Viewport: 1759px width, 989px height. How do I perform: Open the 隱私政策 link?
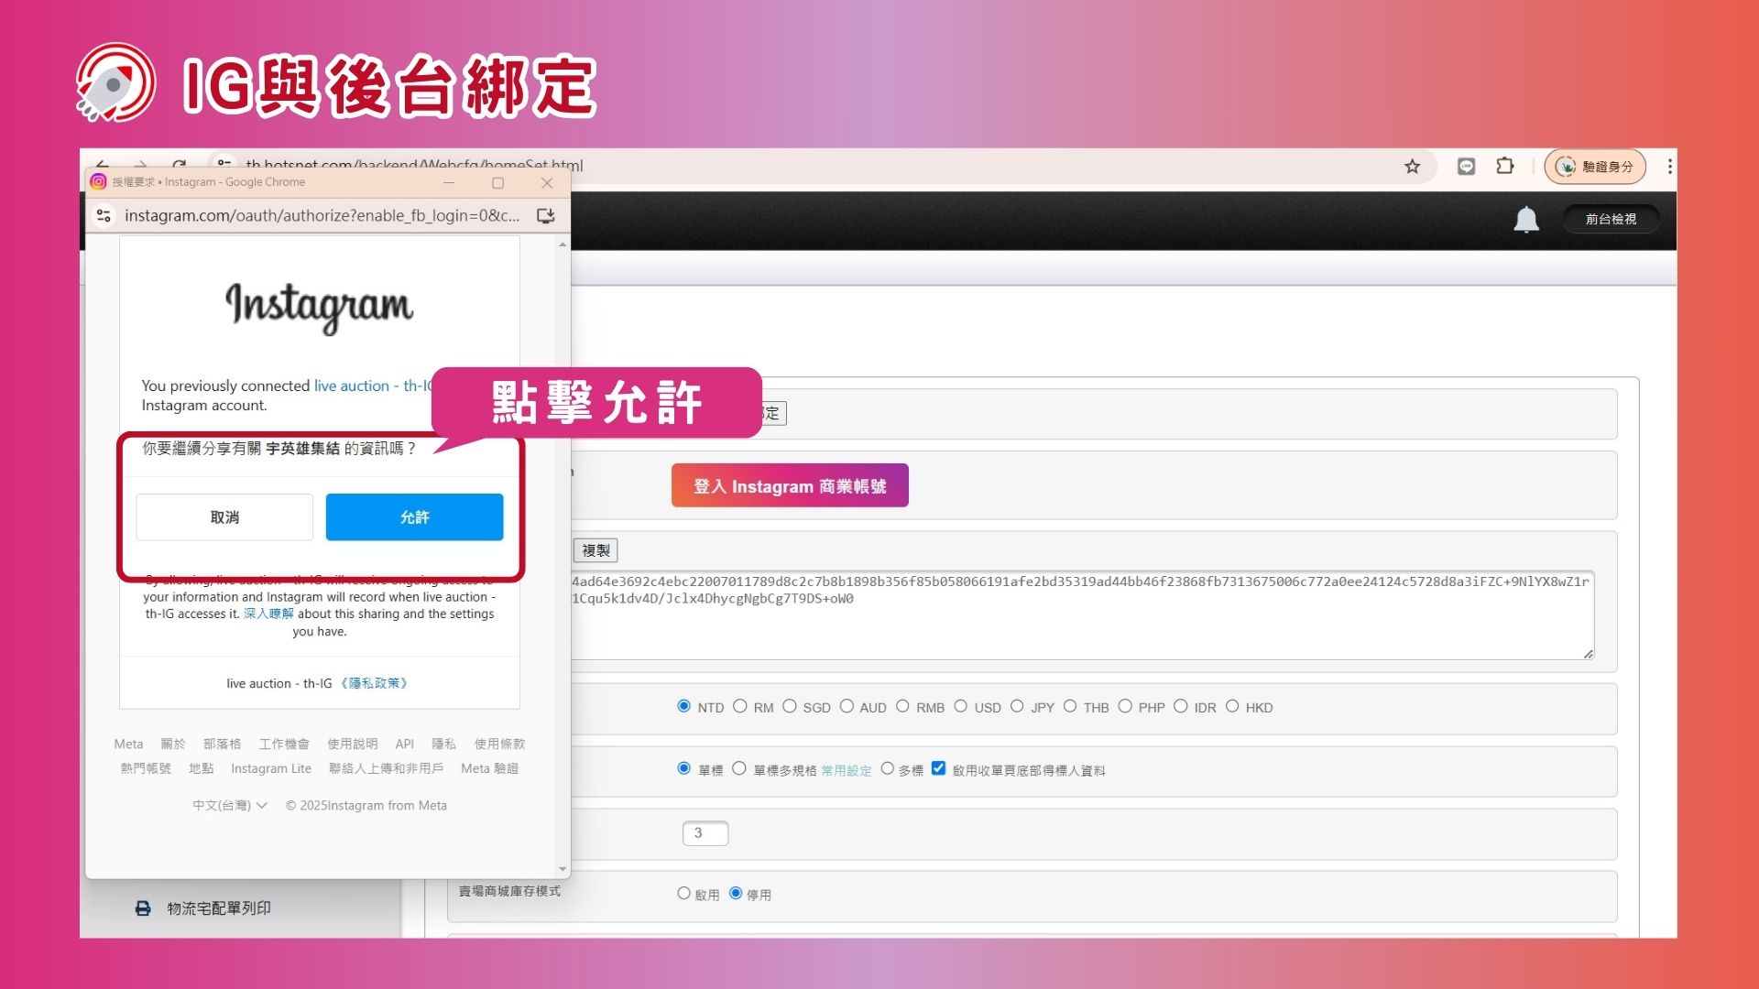point(374,683)
